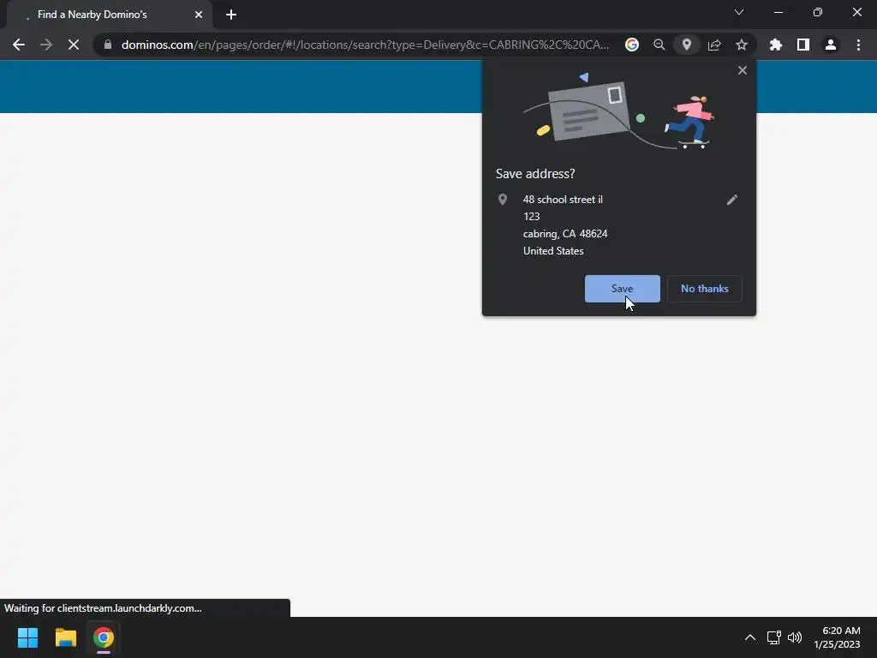
Task: Close the Find a Nearby Domino's tab
Action: (199, 15)
